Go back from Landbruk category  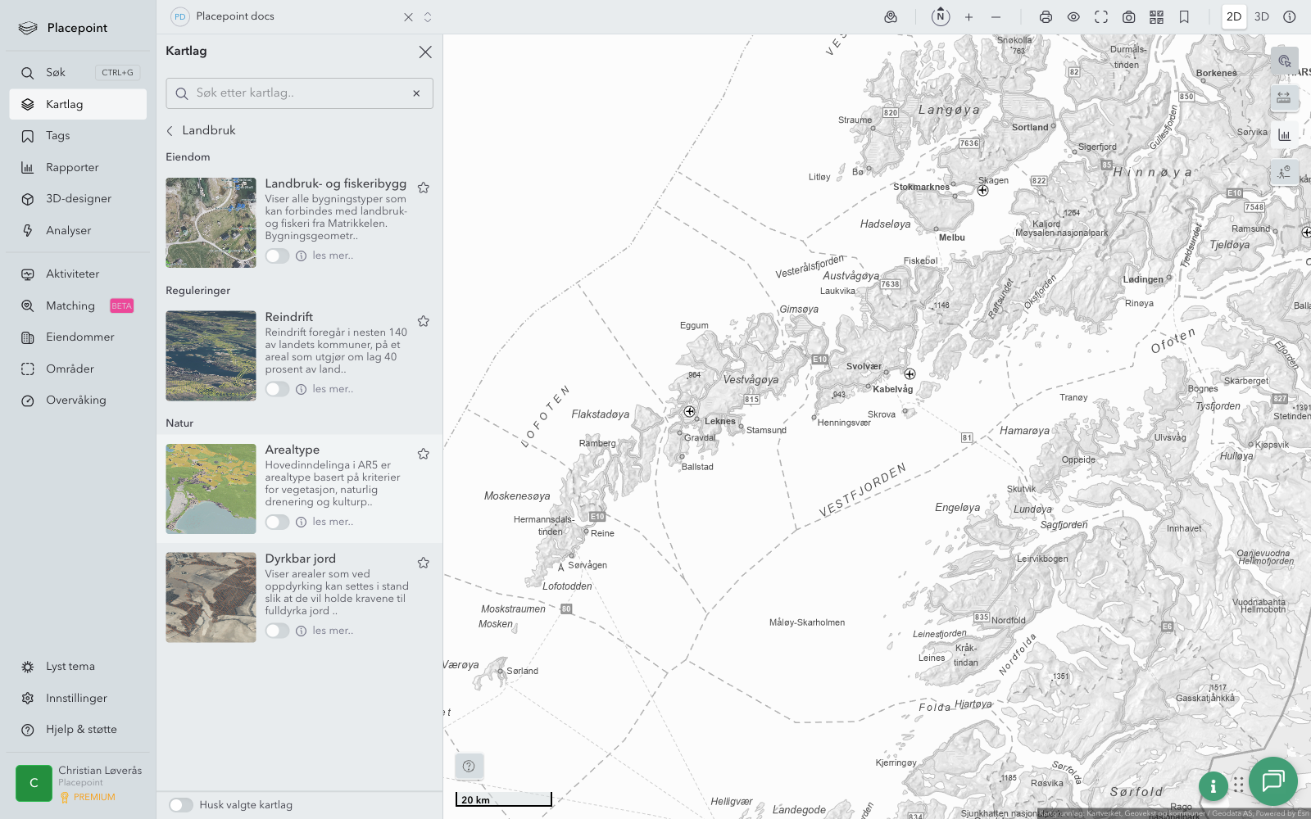pos(170,131)
